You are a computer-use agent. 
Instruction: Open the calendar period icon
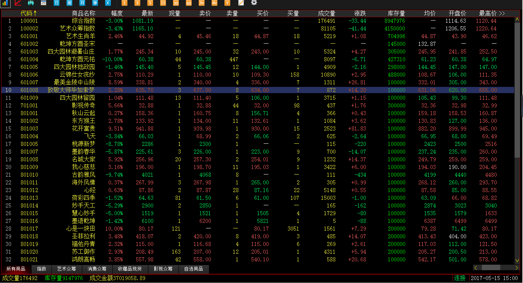point(43,3)
